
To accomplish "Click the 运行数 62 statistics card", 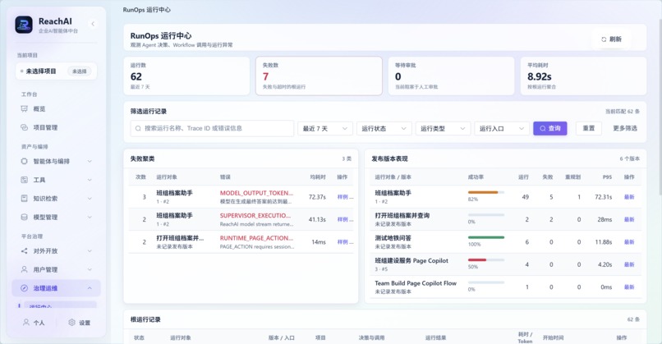I will [x=186, y=76].
